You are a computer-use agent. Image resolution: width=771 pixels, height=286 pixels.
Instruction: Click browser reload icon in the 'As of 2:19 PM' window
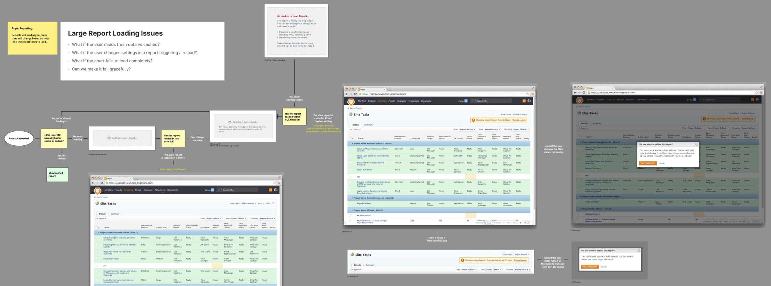[102, 183]
